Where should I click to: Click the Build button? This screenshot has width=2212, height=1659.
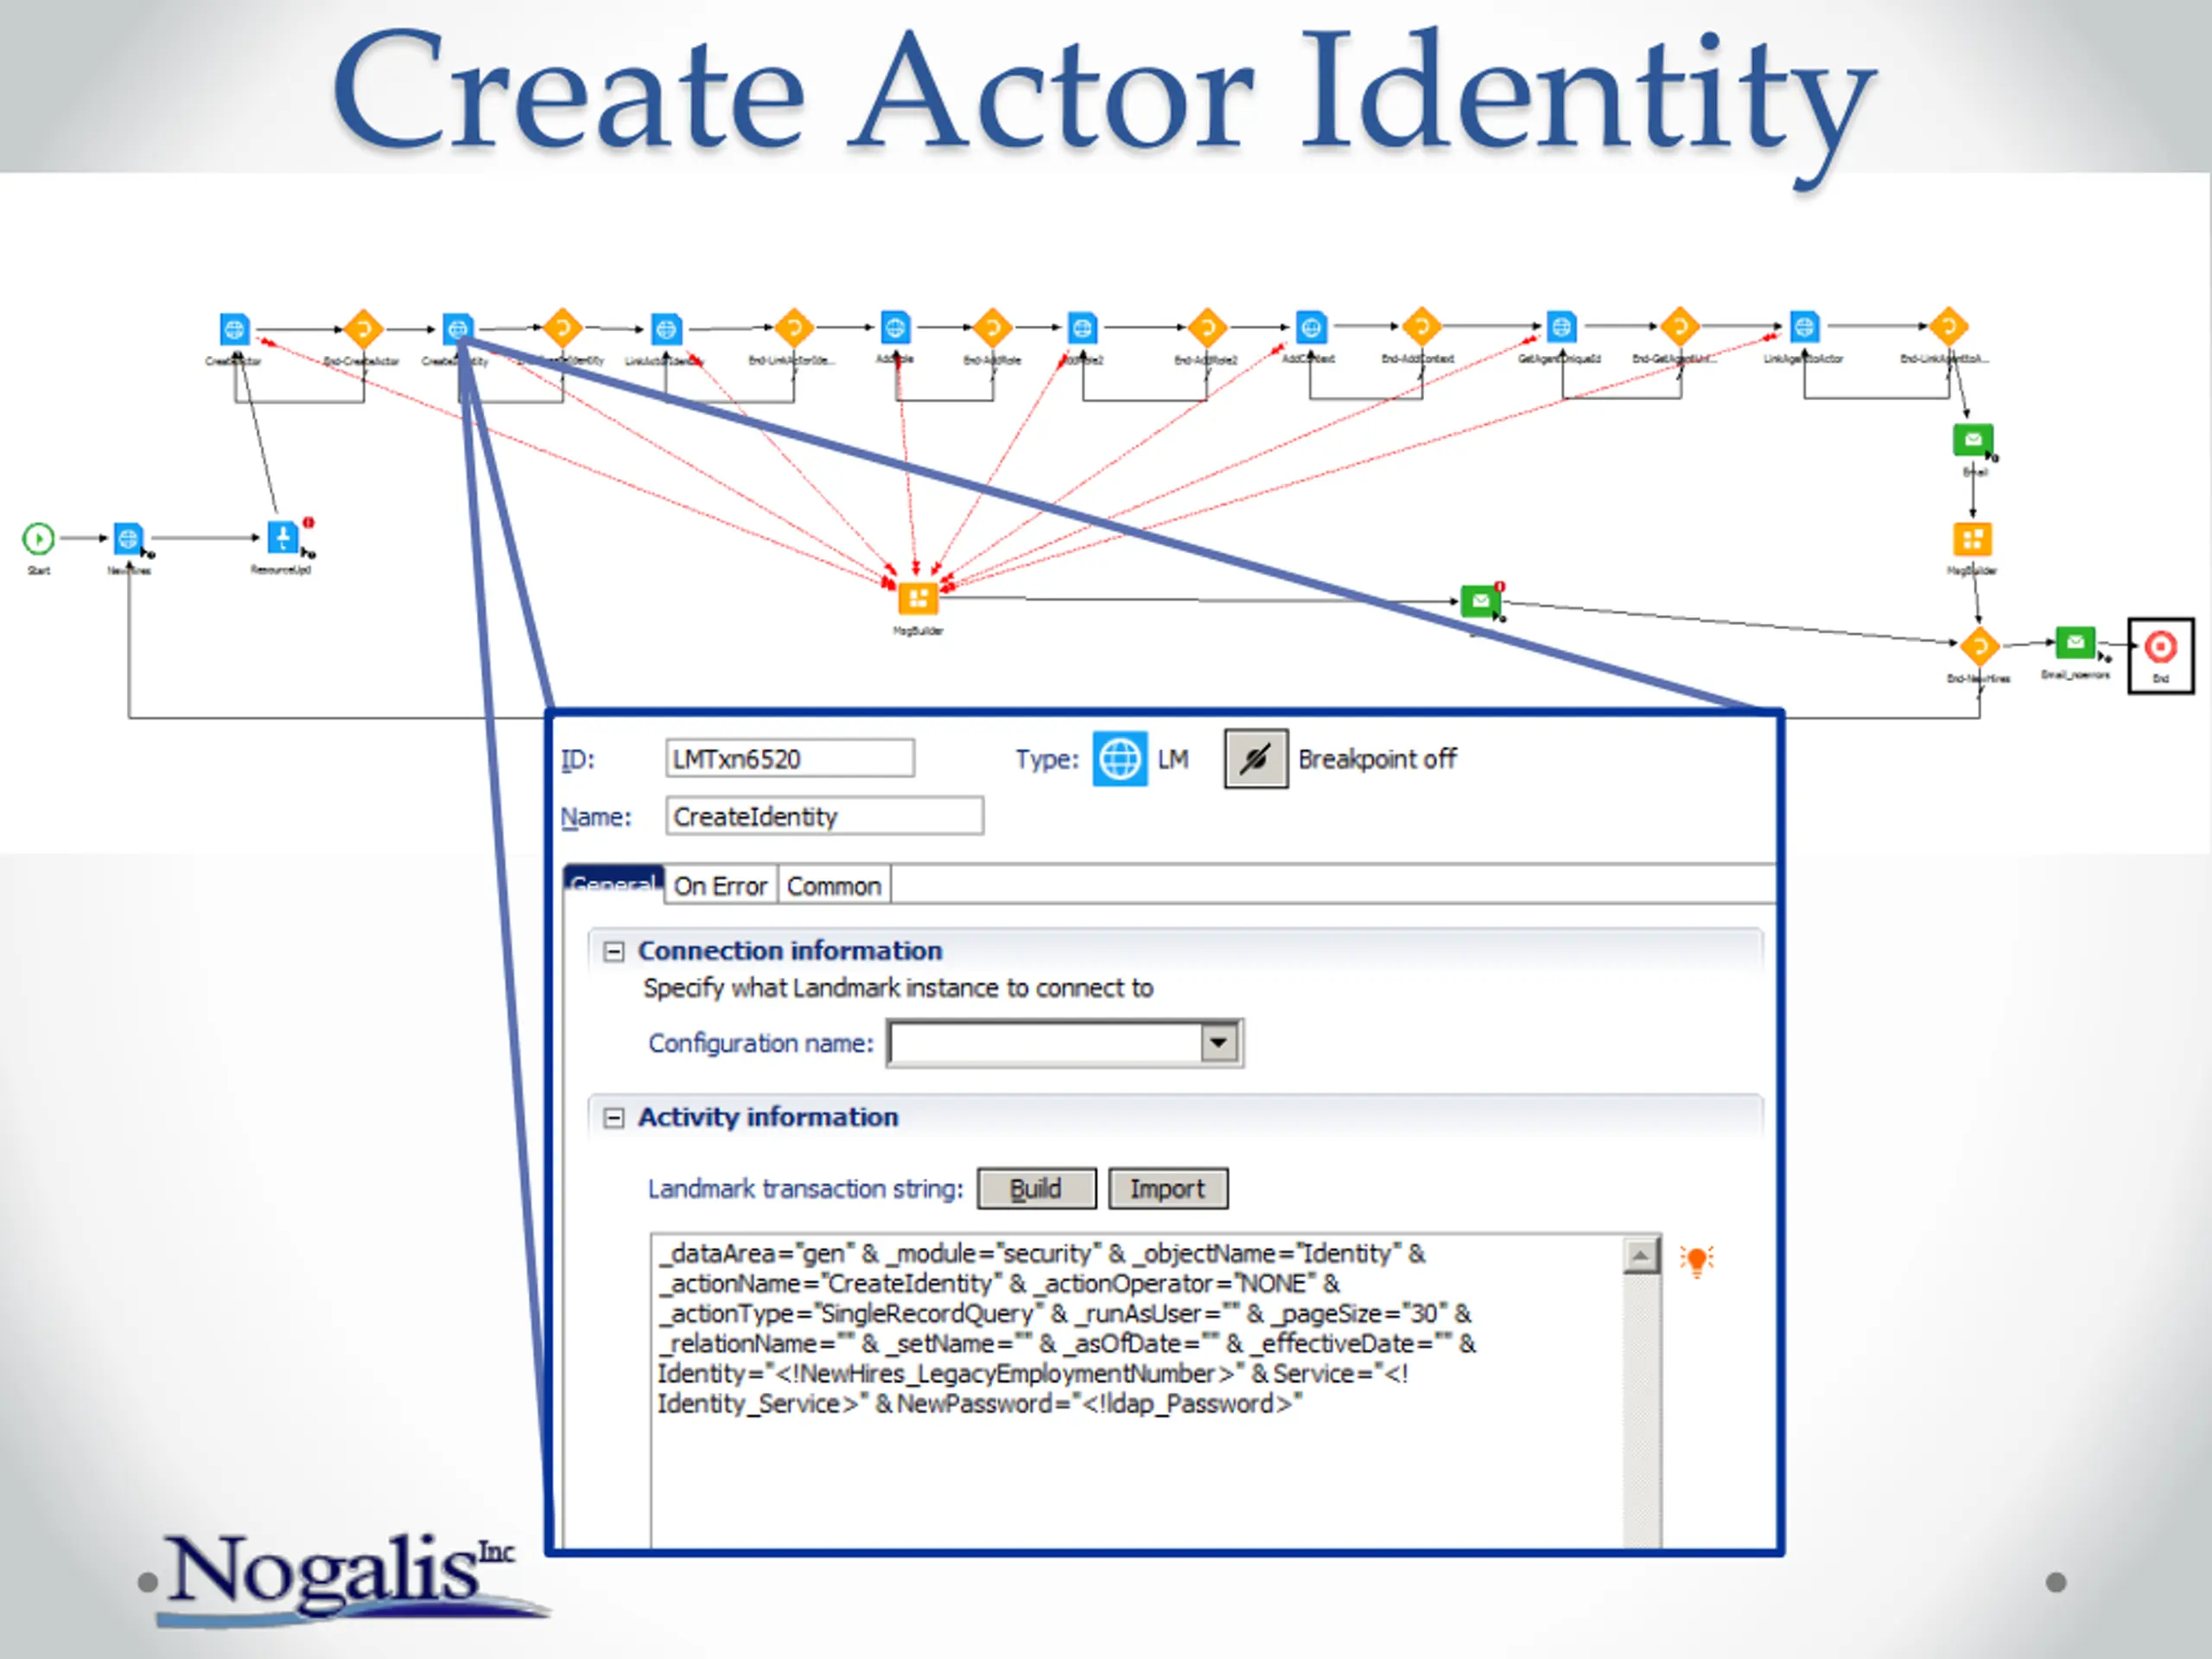click(1036, 1189)
